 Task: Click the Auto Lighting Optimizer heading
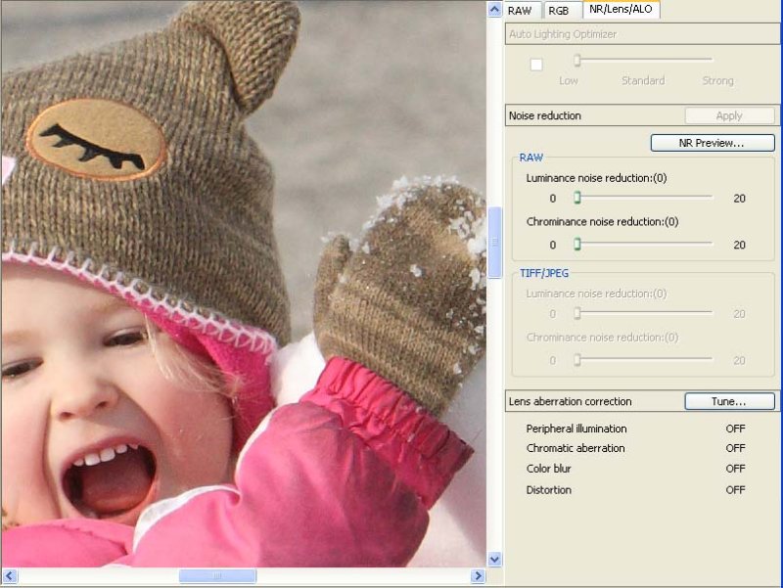pyautogui.click(x=563, y=34)
